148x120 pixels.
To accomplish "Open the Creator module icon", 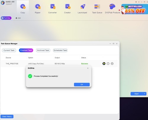I will [x=68, y=7].
